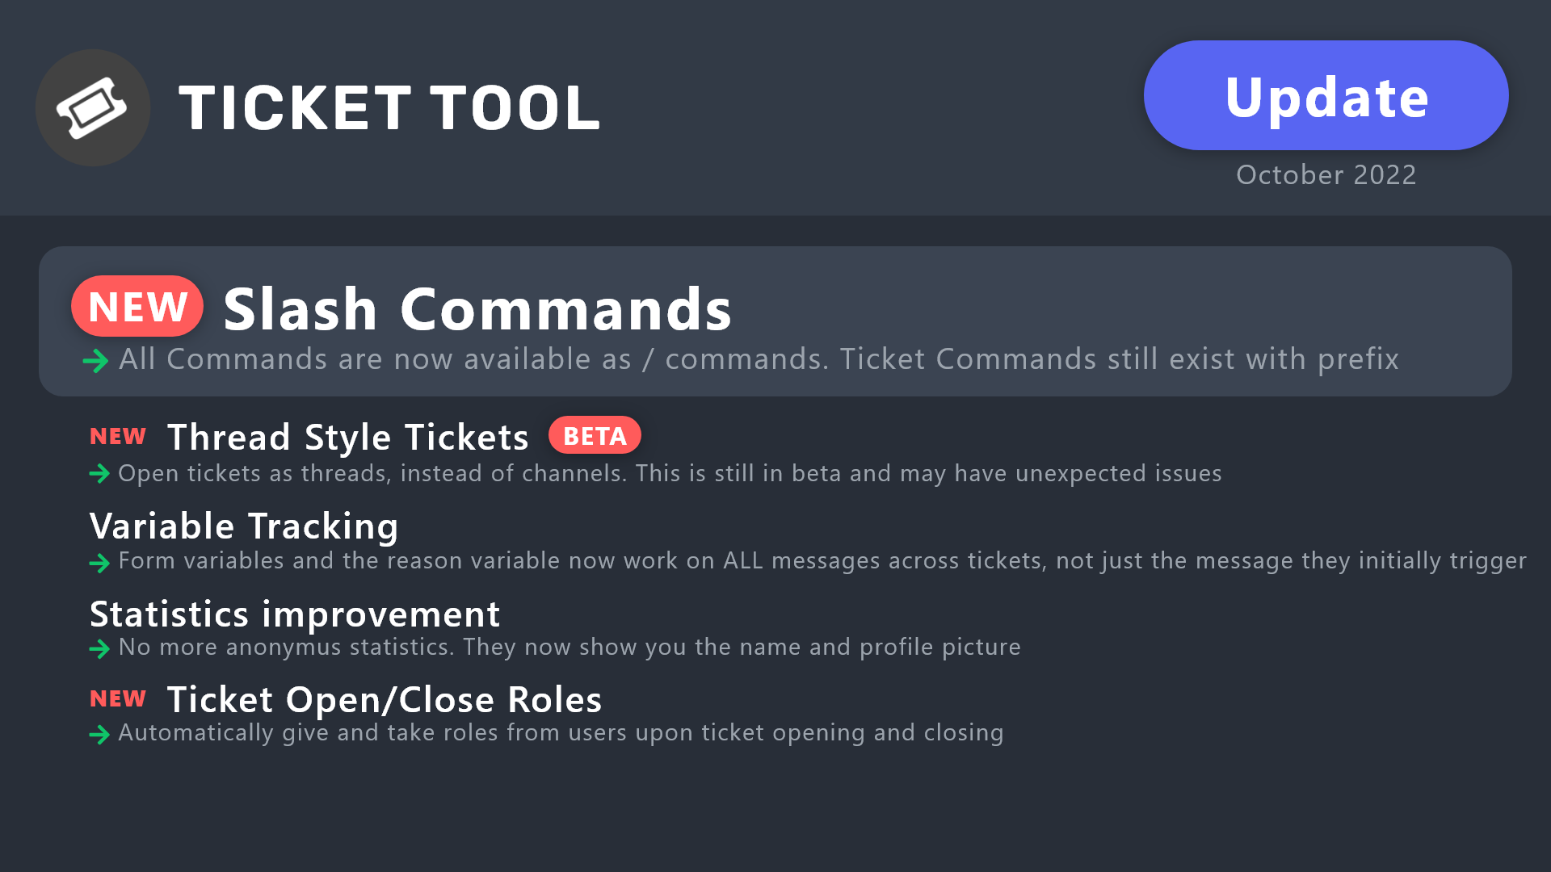1551x872 pixels.
Task: Click the NEW label beside Thread Style Tickets
Action: (x=118, y=436)
